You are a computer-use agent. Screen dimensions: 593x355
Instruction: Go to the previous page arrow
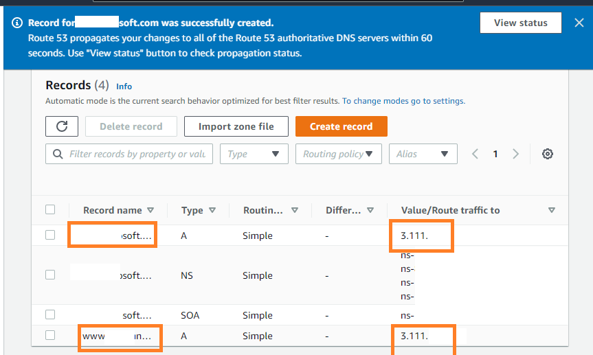click(x=475, y=154)
